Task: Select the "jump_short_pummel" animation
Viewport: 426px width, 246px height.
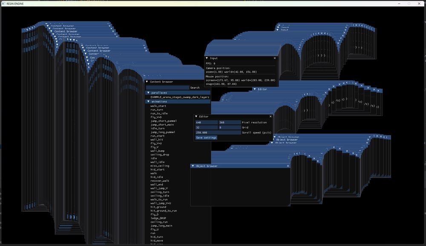Action: click(x=164, y=121)
